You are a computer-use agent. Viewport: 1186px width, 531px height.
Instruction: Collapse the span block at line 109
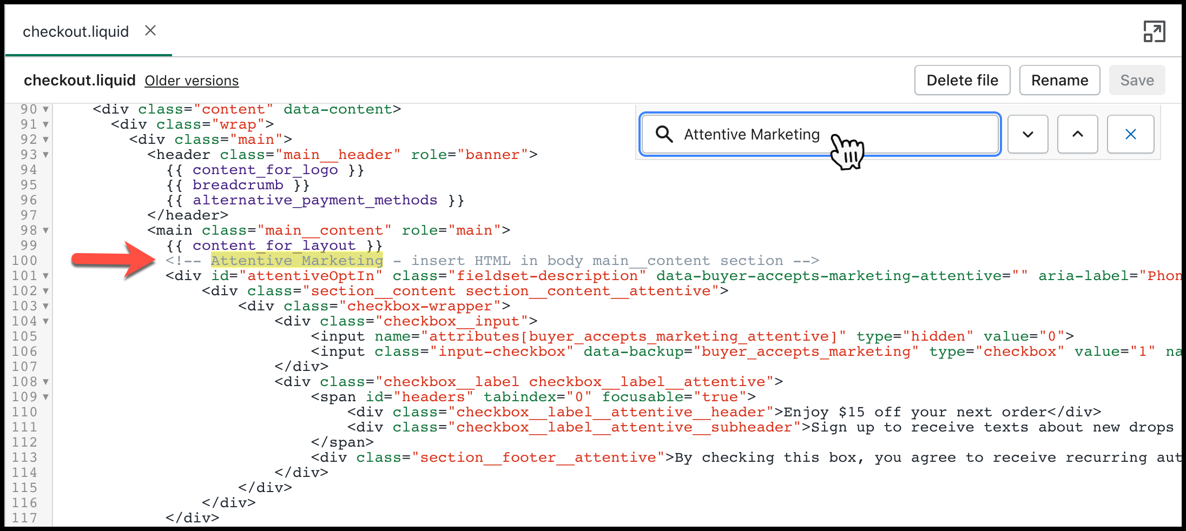[46, 396]
